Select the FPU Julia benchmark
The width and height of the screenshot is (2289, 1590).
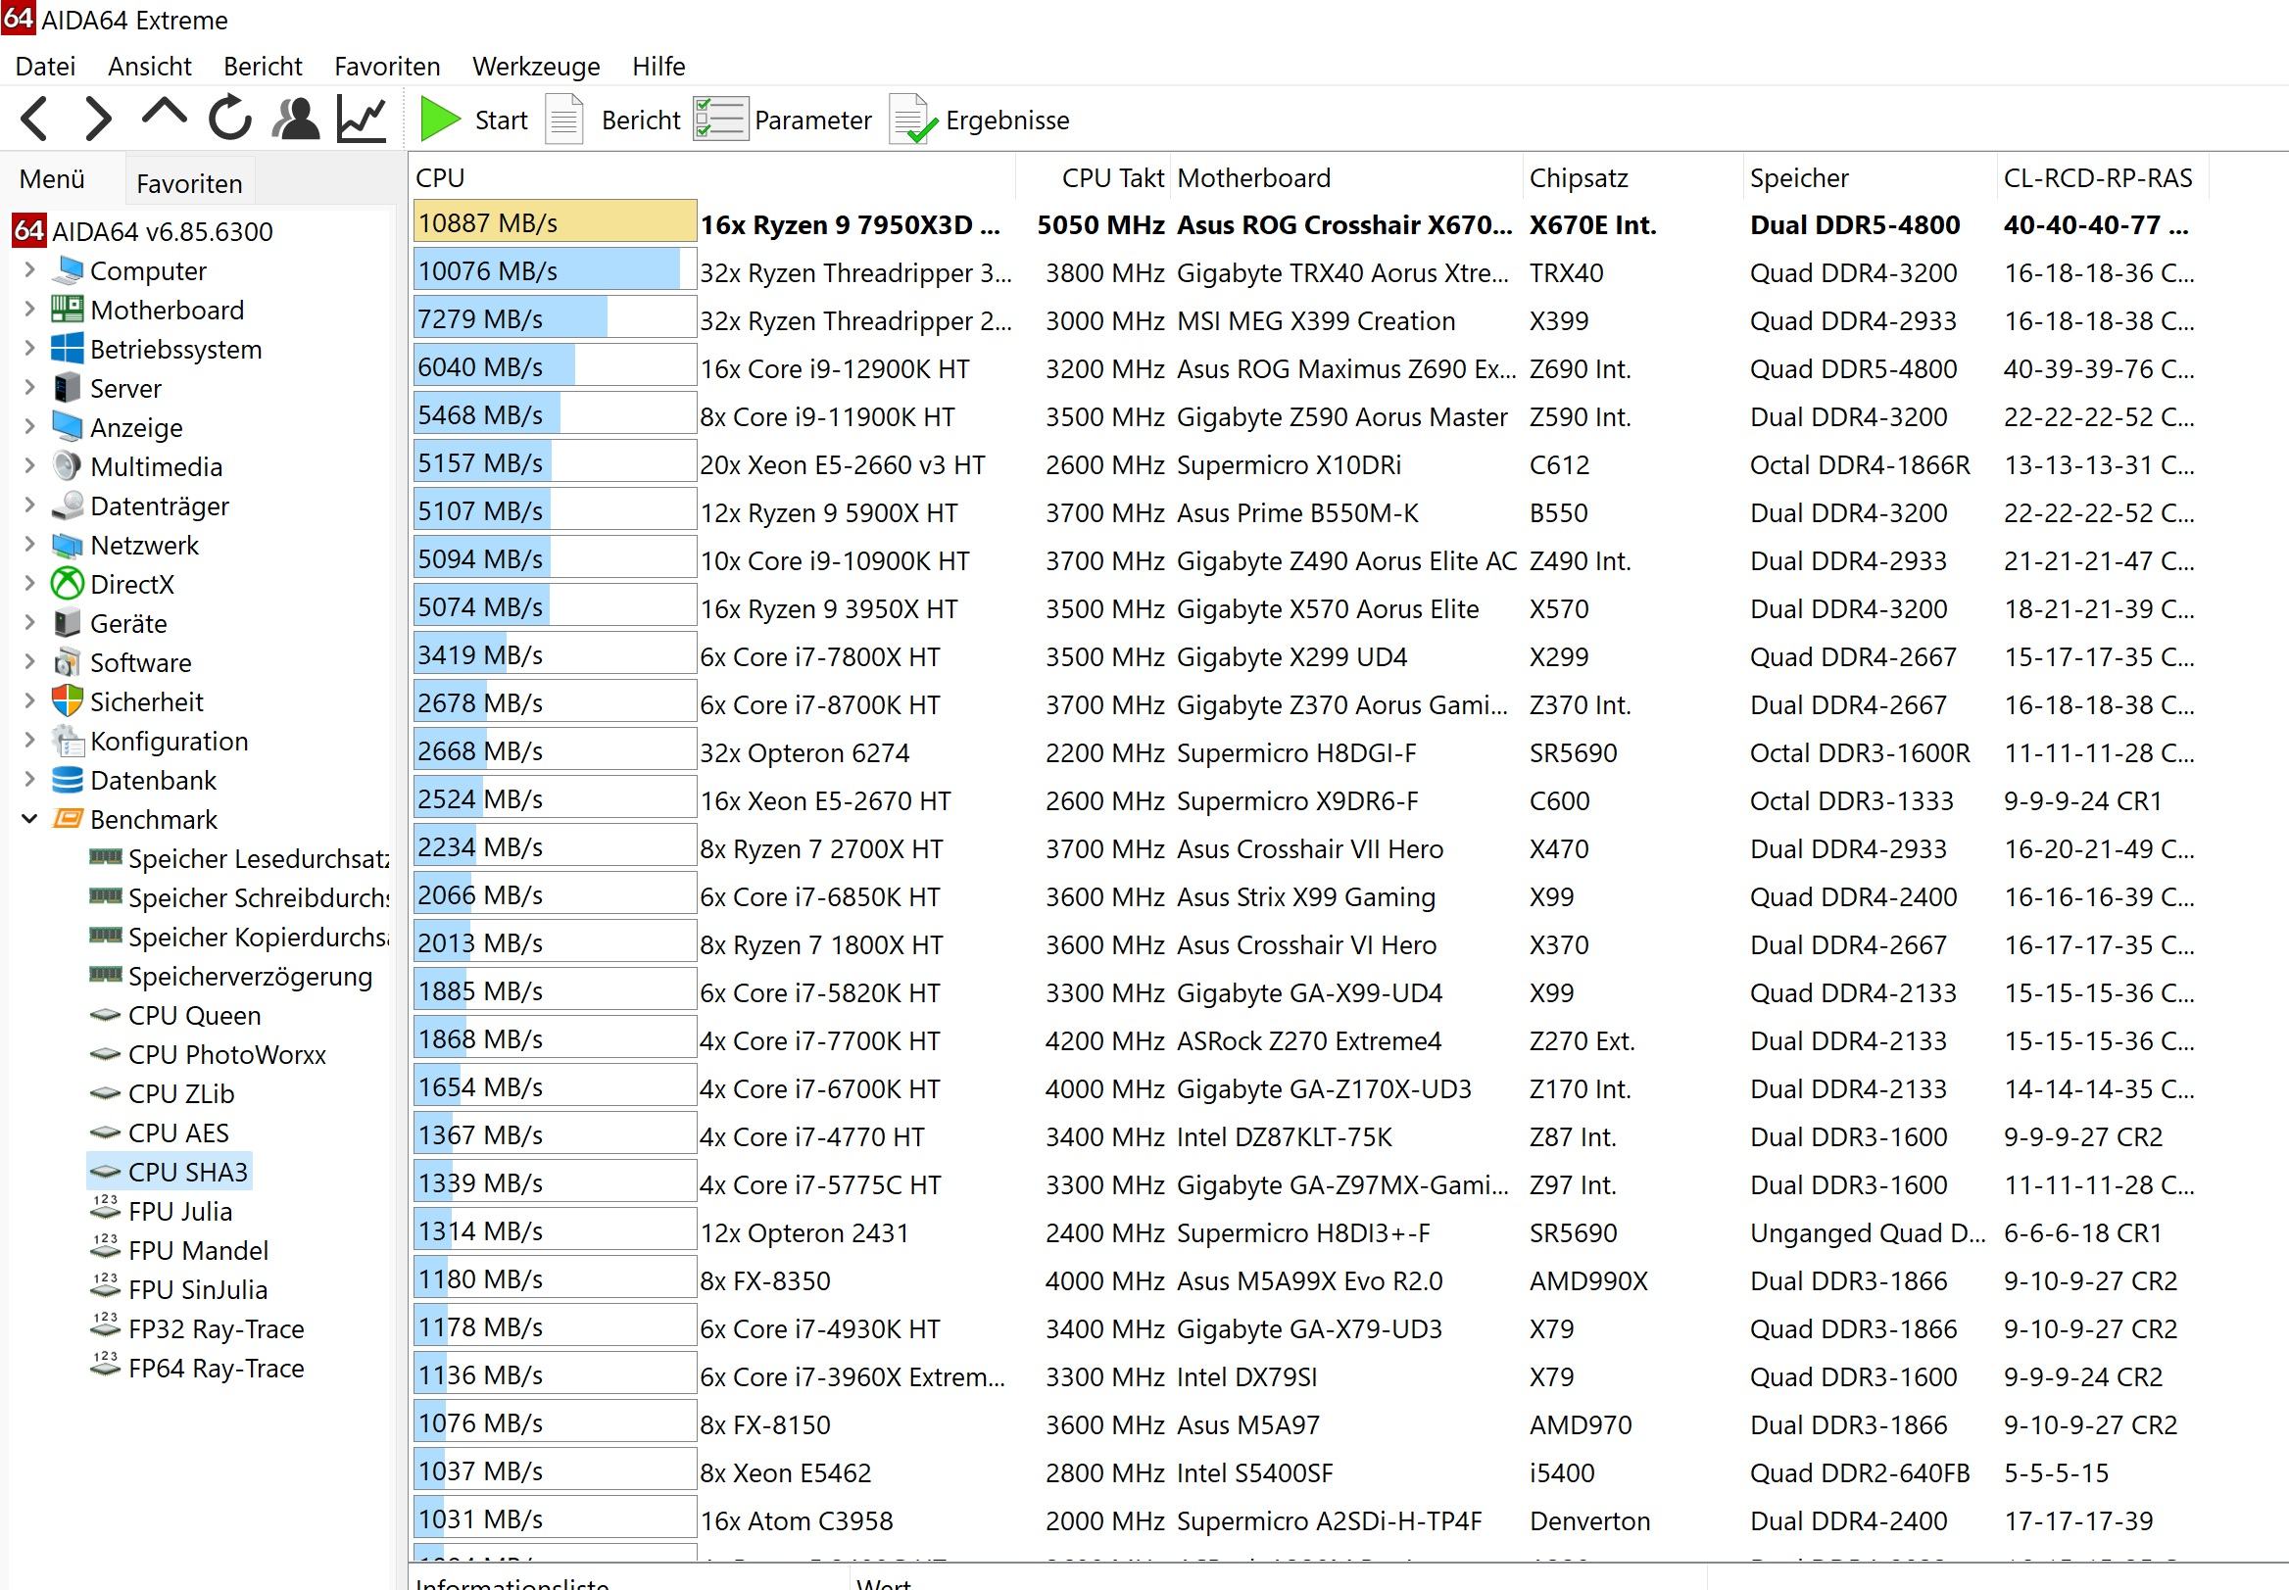pos(180,1212)
